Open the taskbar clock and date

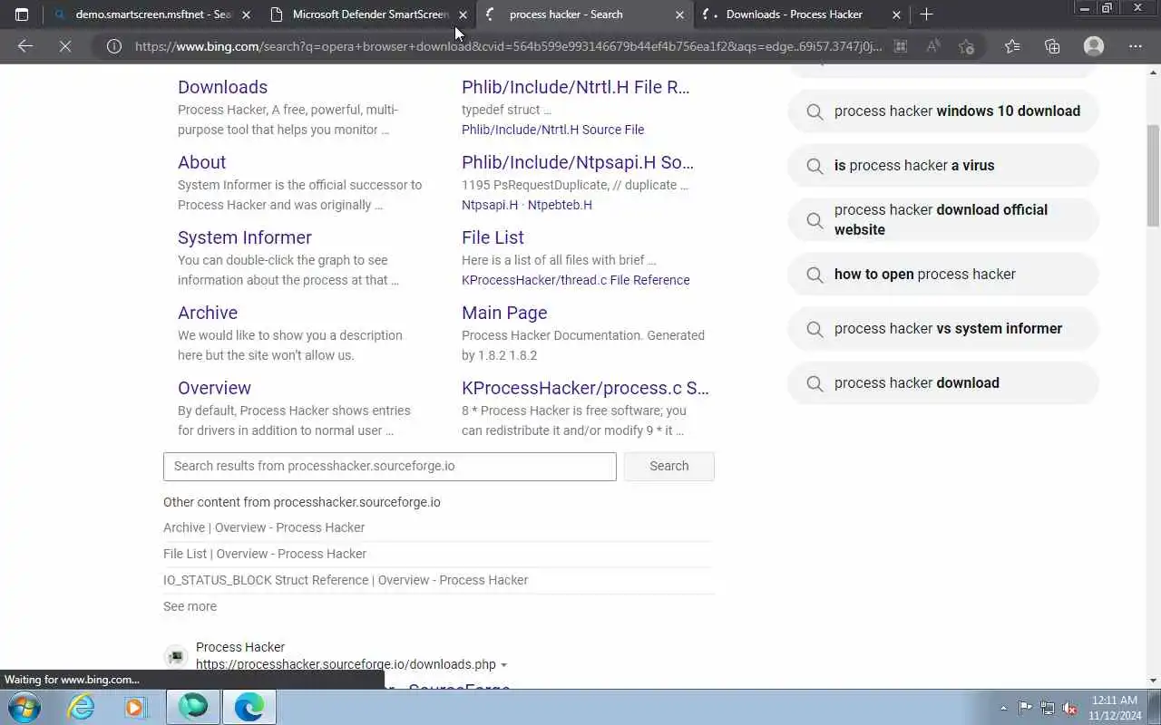(x=1116, y=707)
